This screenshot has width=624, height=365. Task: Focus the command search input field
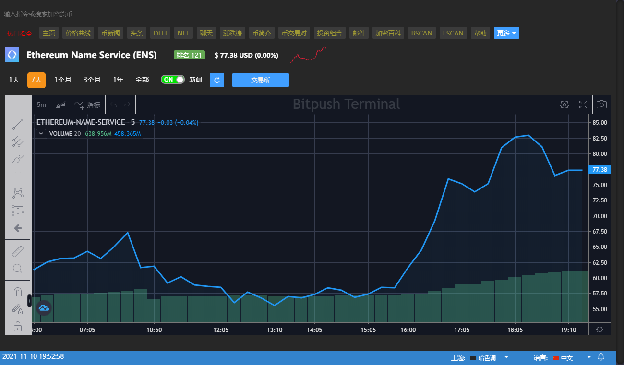(307, 14)
